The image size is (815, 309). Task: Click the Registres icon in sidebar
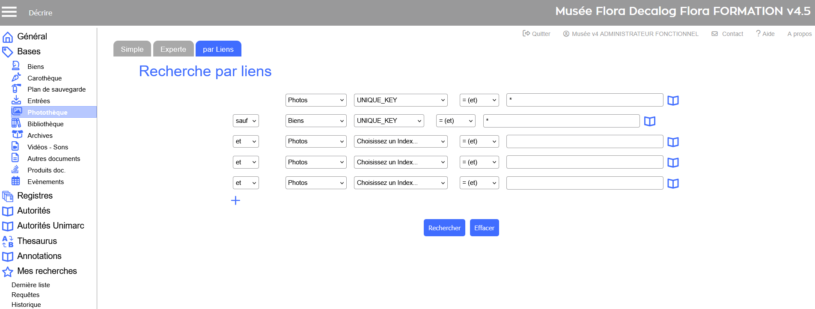tap(8, 196)
